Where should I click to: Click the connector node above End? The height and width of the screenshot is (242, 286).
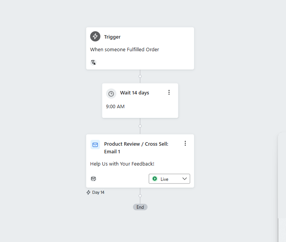tap(140, 196)
